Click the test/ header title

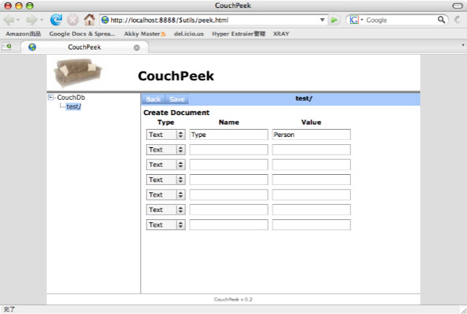pos(304,98)
